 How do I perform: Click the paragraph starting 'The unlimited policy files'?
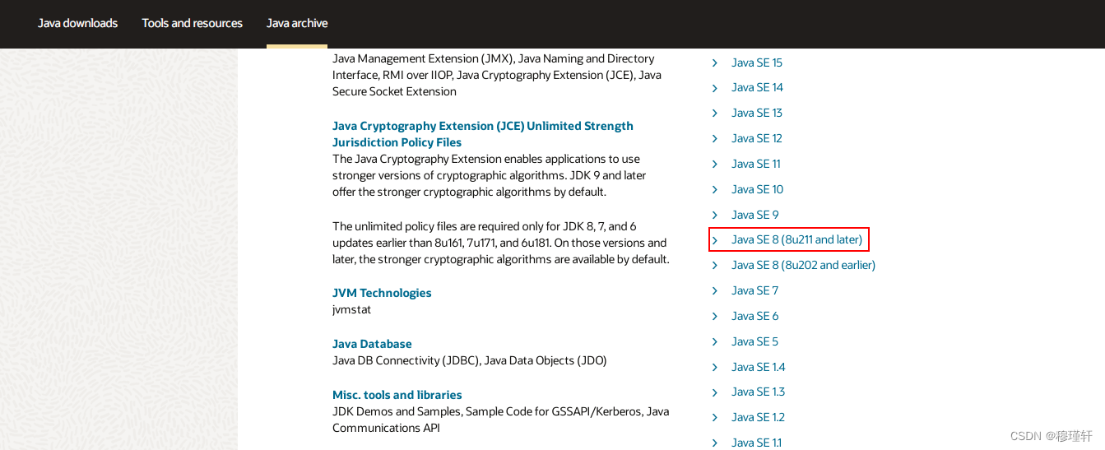point(501,243)
